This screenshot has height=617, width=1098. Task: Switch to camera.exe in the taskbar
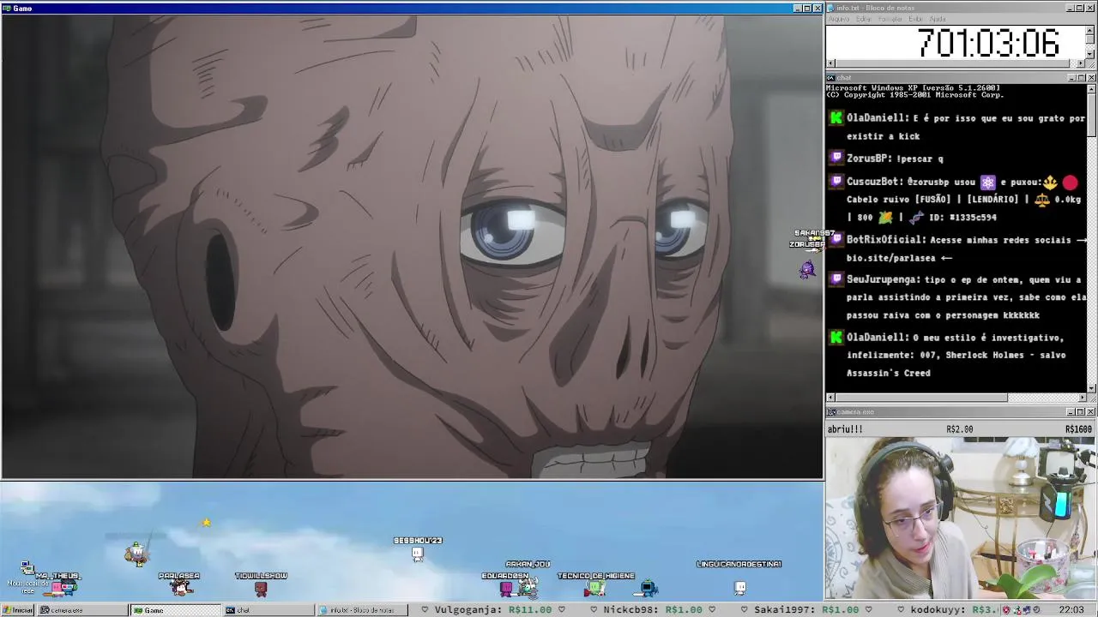pyautogui.click(x=83, y=610)
